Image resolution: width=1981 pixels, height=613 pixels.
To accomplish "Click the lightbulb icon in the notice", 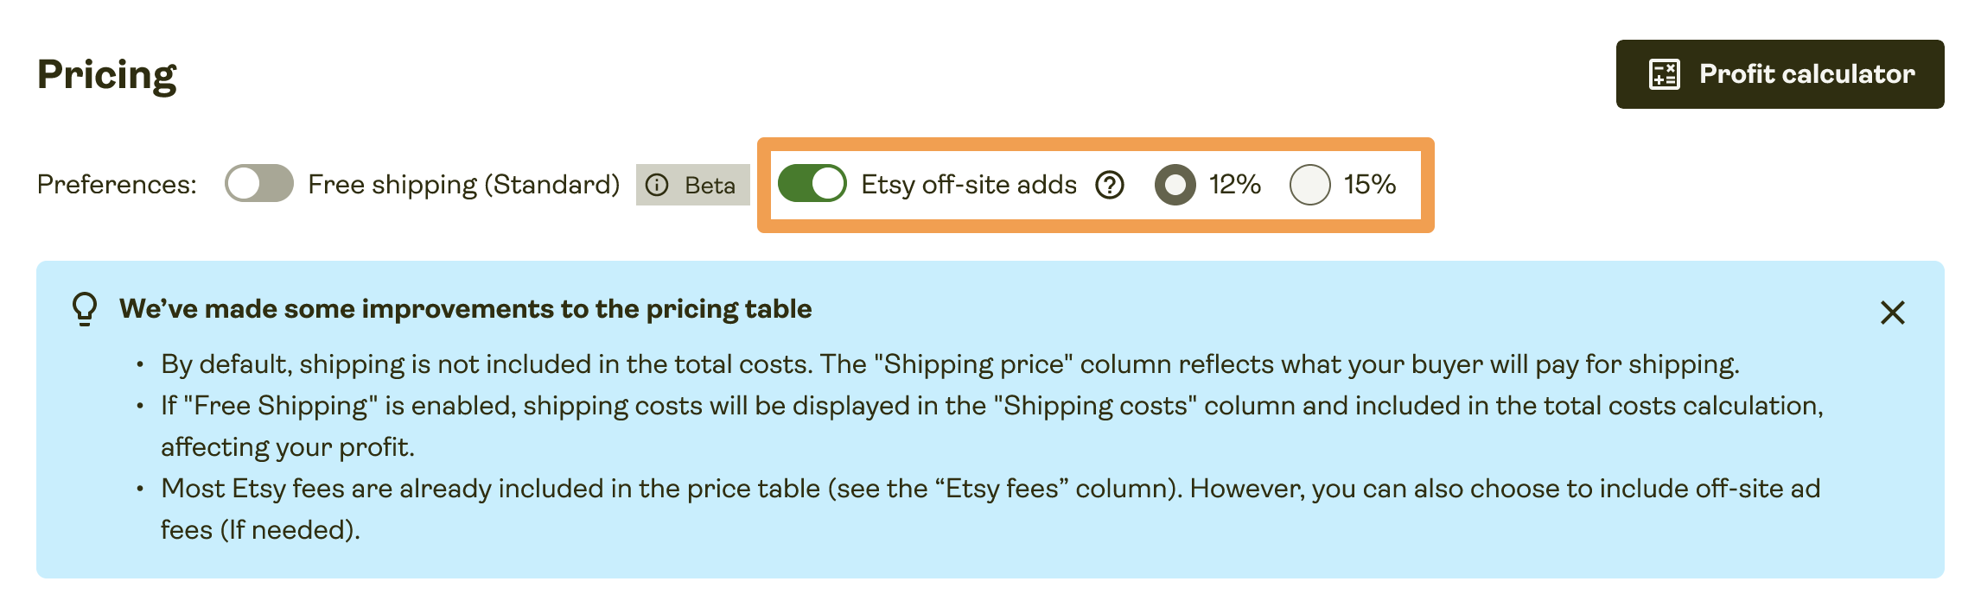I will (x=85, y=309).
